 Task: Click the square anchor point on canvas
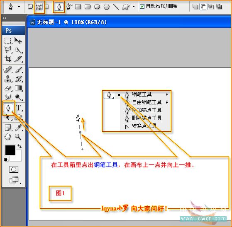coord(81,132)
